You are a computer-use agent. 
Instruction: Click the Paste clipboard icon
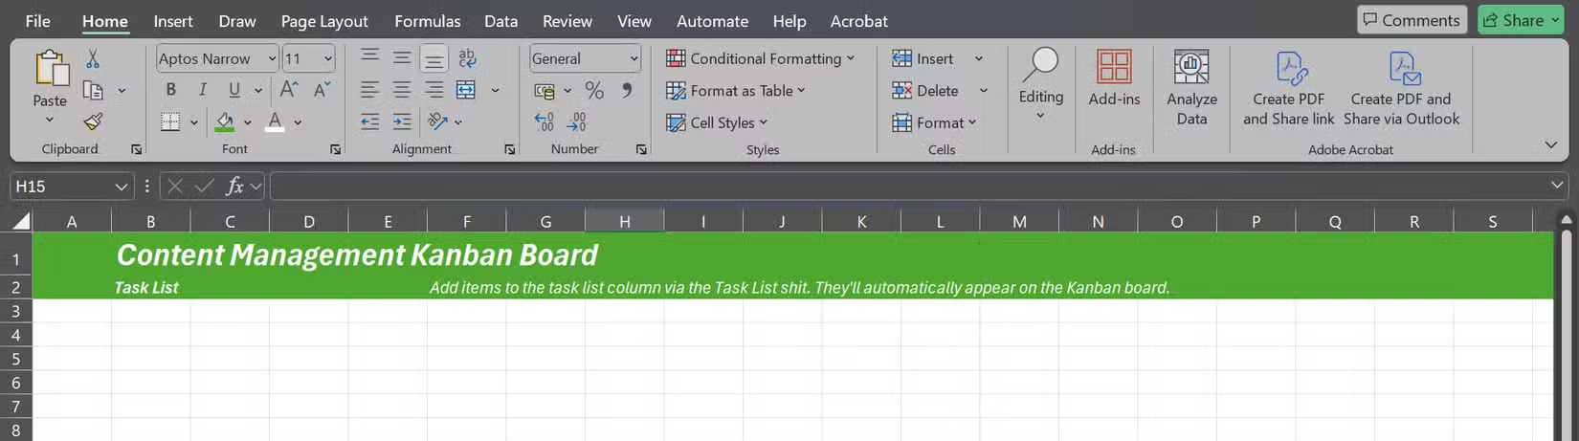[x=51, y=69]
